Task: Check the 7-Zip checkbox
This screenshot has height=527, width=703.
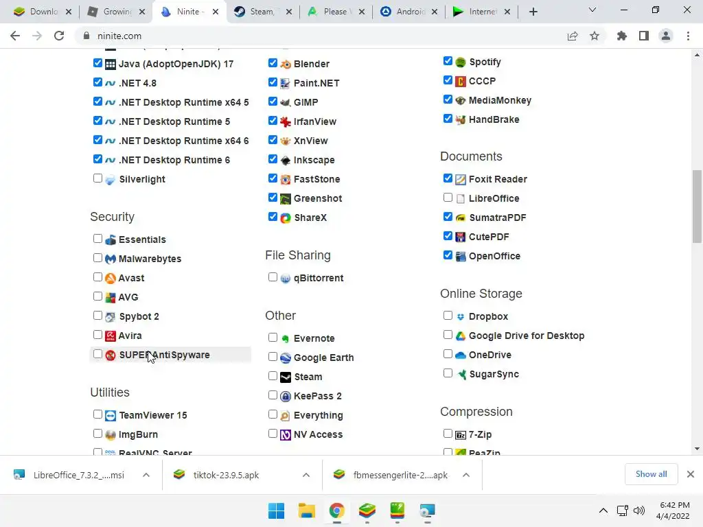Action: (x=448, y=434)
